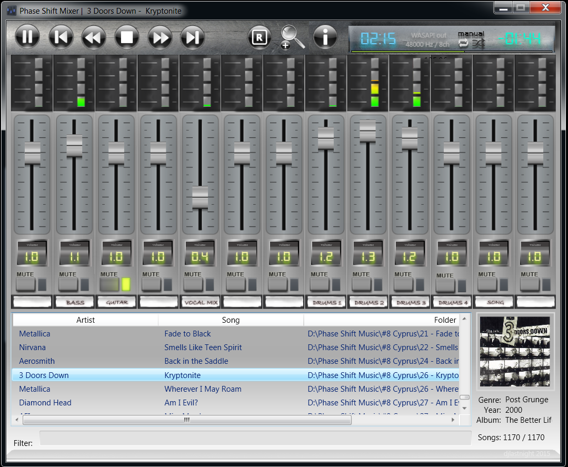Click the Phase Shift Mixer title bar icon
This screenshot has width=568, height=467.
point(12,11)
